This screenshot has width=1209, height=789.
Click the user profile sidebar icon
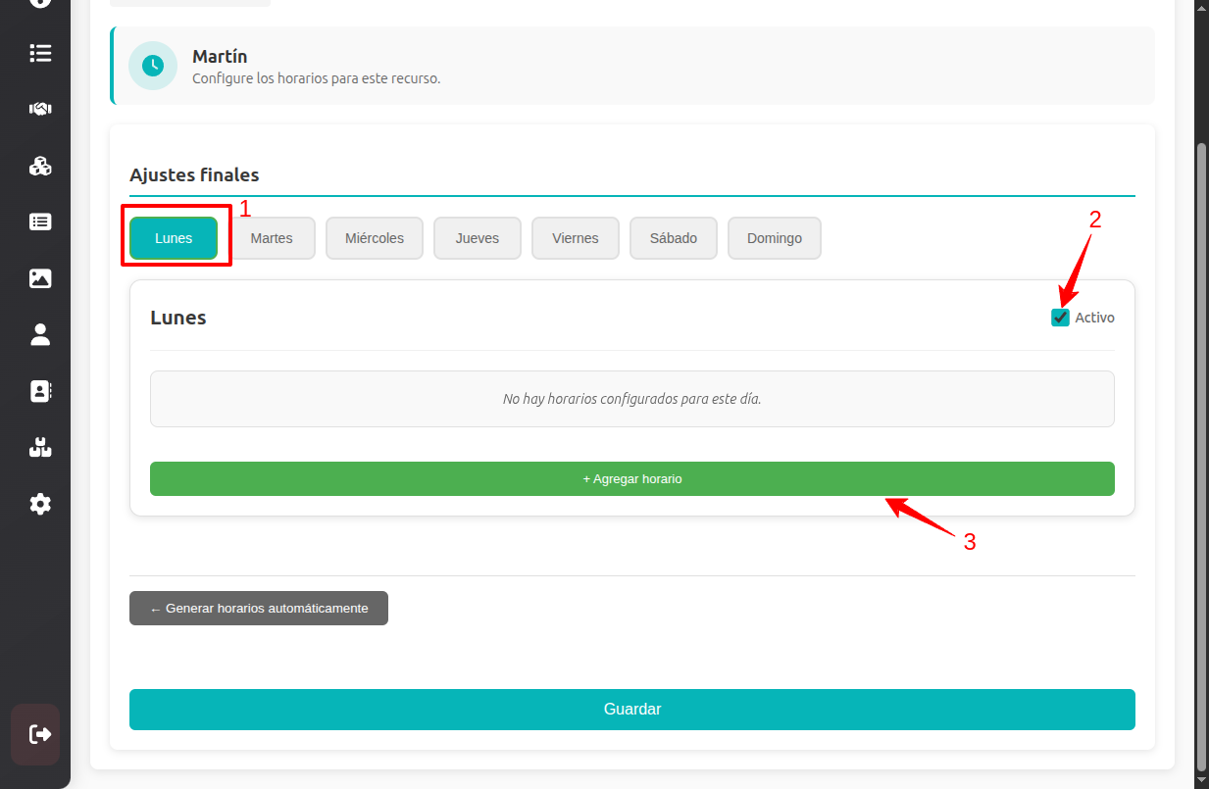click(x=40, y=335)
